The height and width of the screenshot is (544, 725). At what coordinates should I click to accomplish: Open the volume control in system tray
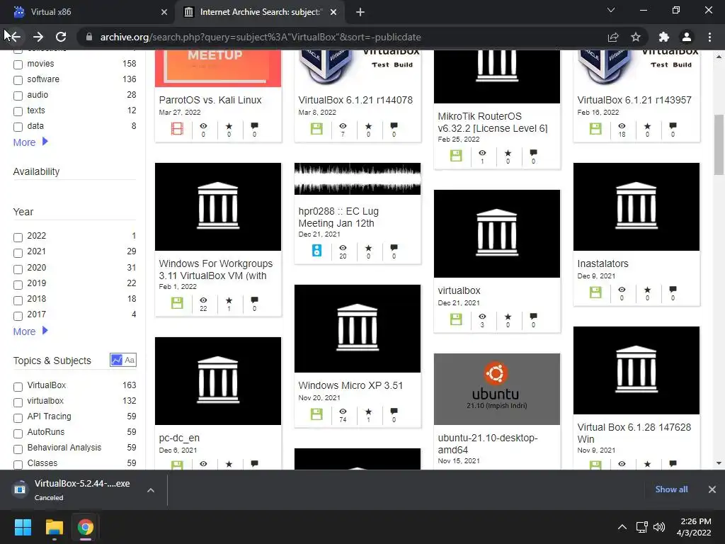tap(659, 527)
